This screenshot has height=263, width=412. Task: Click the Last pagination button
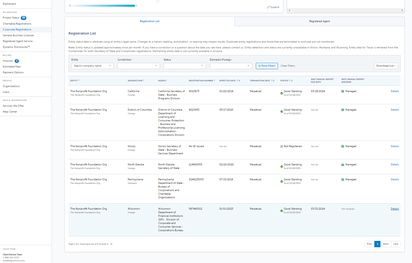point(396,244)
